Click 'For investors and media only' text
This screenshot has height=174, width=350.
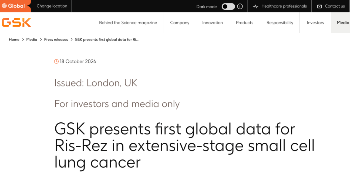click(117, 104)
